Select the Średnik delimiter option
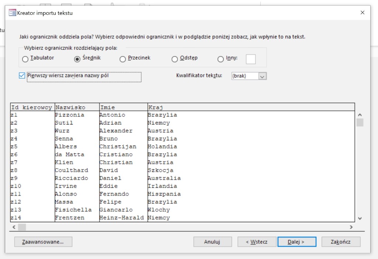This screenshot has height=259, width=378. [x=77, y=59]
